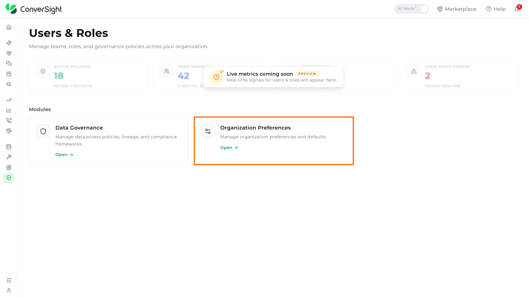The image size is (529, 297).
Task: Open the kanban board icon in sidebar
Action: [9, 74]
